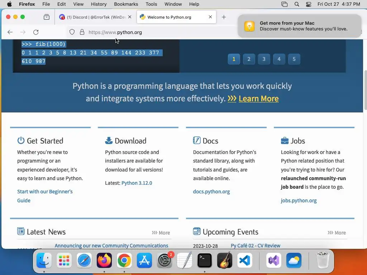Viewport: 367px width, 275px height.
Task: Open the Firefox application menu
Action: [x=27, y=4]
